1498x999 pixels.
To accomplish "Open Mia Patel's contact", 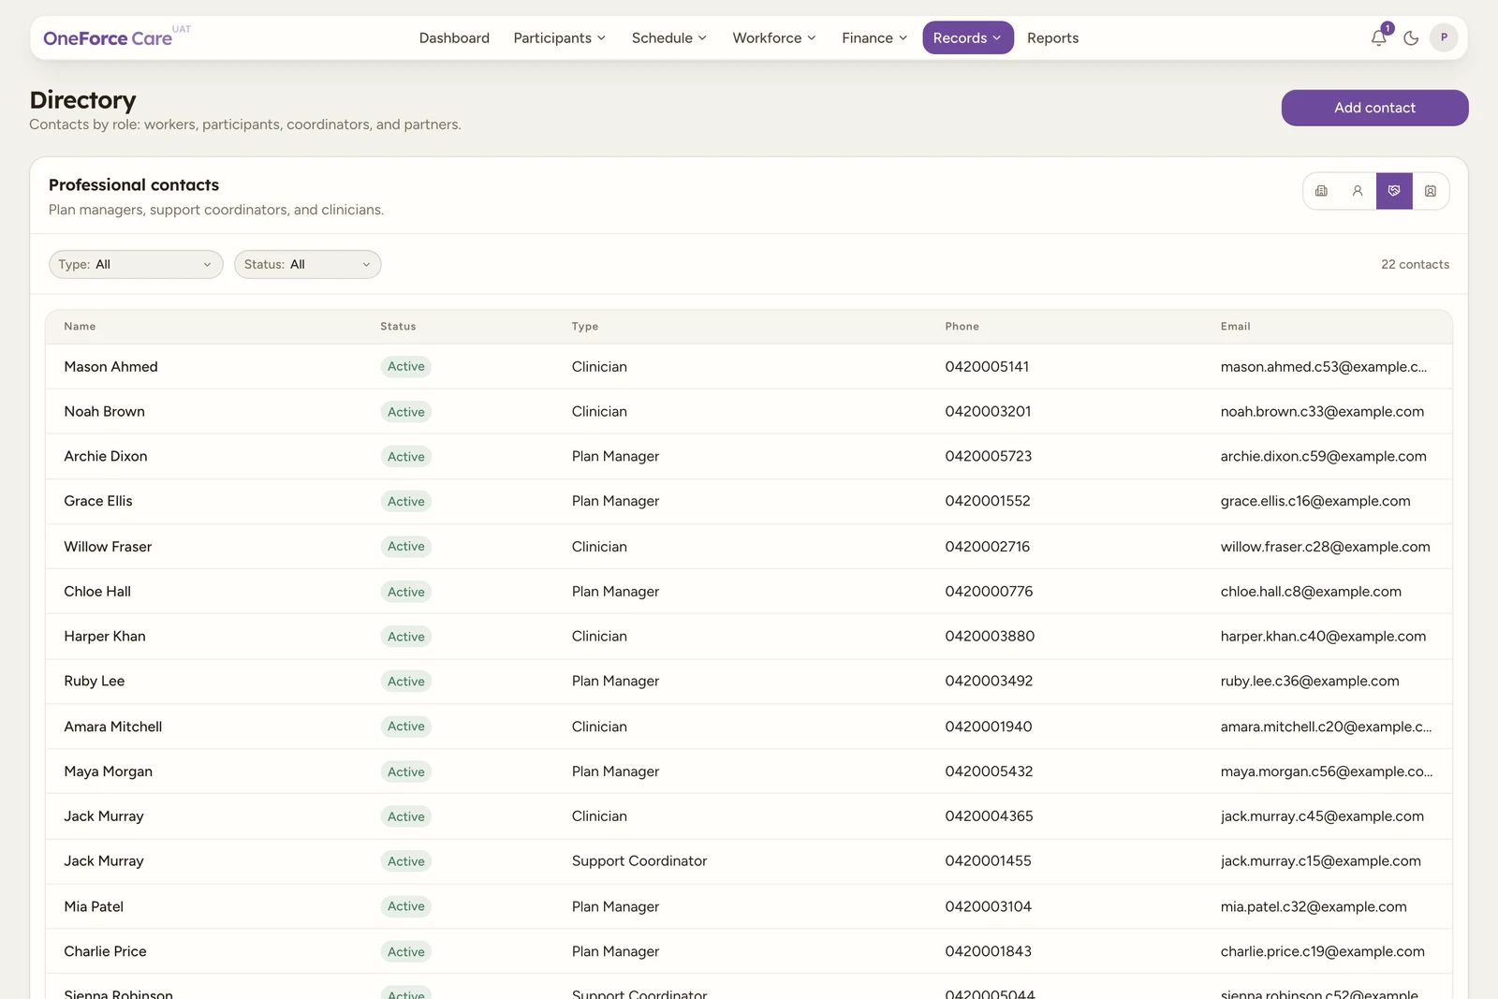I will coord(94,906).
